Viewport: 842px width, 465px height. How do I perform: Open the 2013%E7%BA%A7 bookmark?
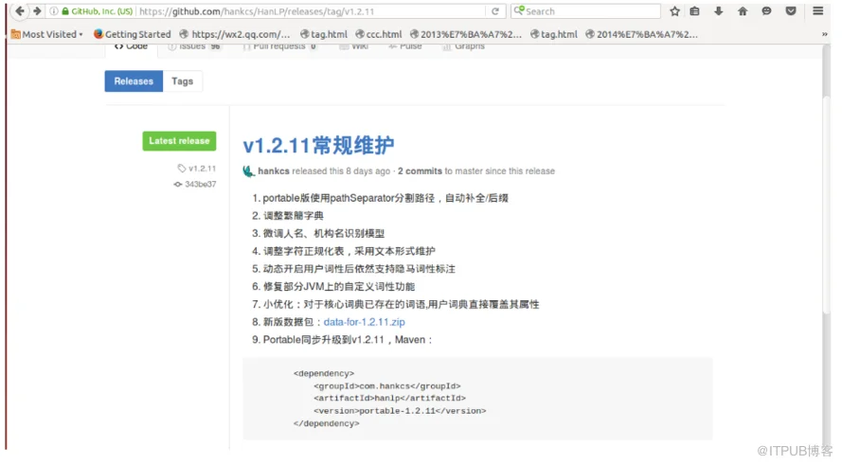(x=466, y=34)
